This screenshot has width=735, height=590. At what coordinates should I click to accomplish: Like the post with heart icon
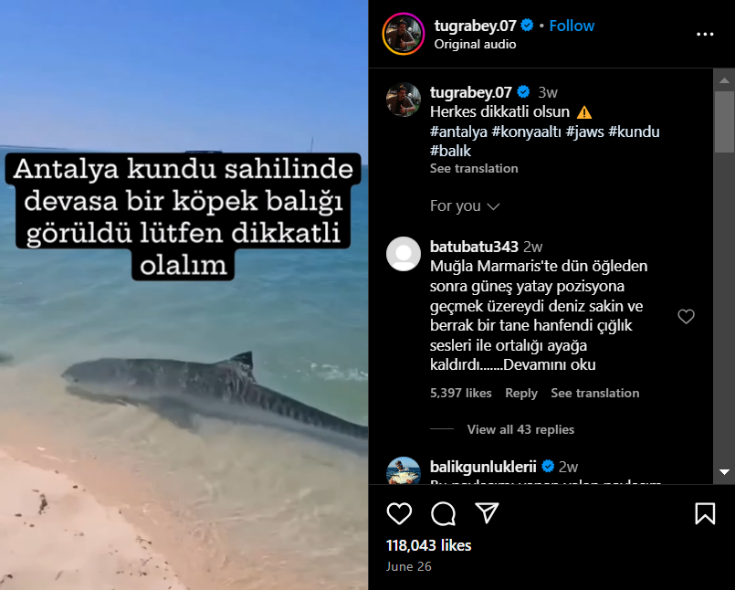399,513
